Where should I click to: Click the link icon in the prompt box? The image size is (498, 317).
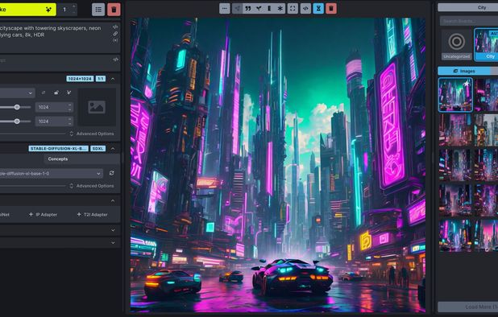click(115, 34)
